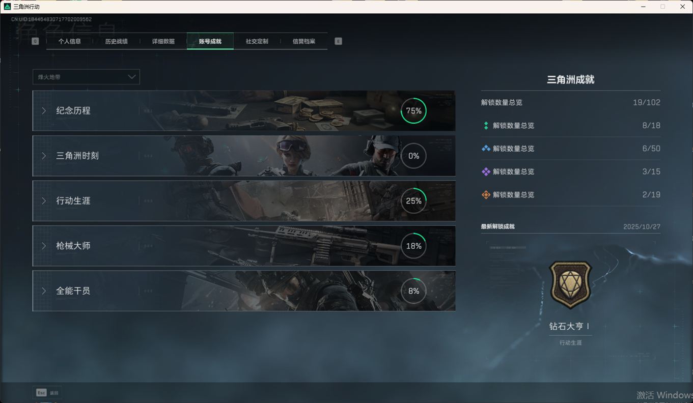Click the 三角洲行动 app logo in title bar
The height and width of the screenshot is (403, 693).
tap(7, 7)
